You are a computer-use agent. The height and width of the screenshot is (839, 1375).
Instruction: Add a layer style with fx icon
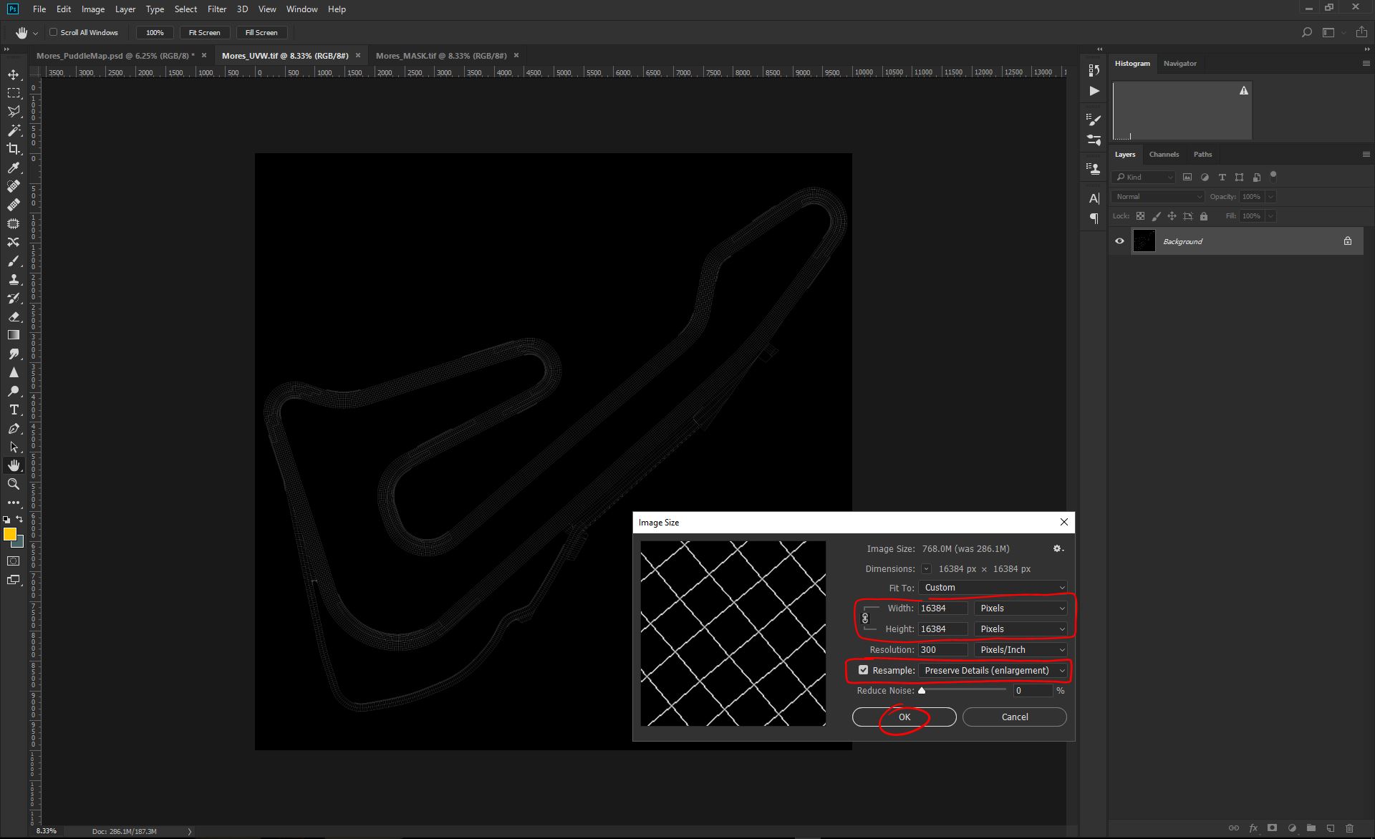pyautogui.click(x=1253, y=828)
